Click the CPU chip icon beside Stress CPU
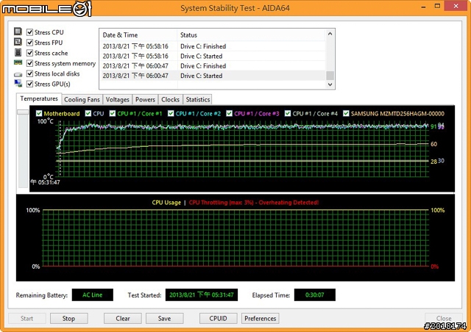 click(x=18, y=32)
